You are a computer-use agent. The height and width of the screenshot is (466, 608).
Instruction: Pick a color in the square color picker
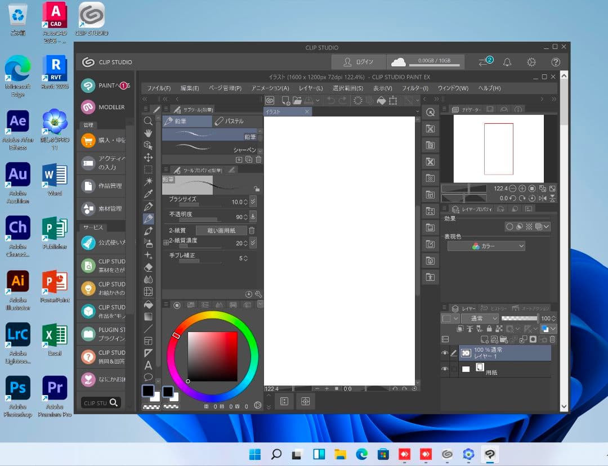[212, 356]
